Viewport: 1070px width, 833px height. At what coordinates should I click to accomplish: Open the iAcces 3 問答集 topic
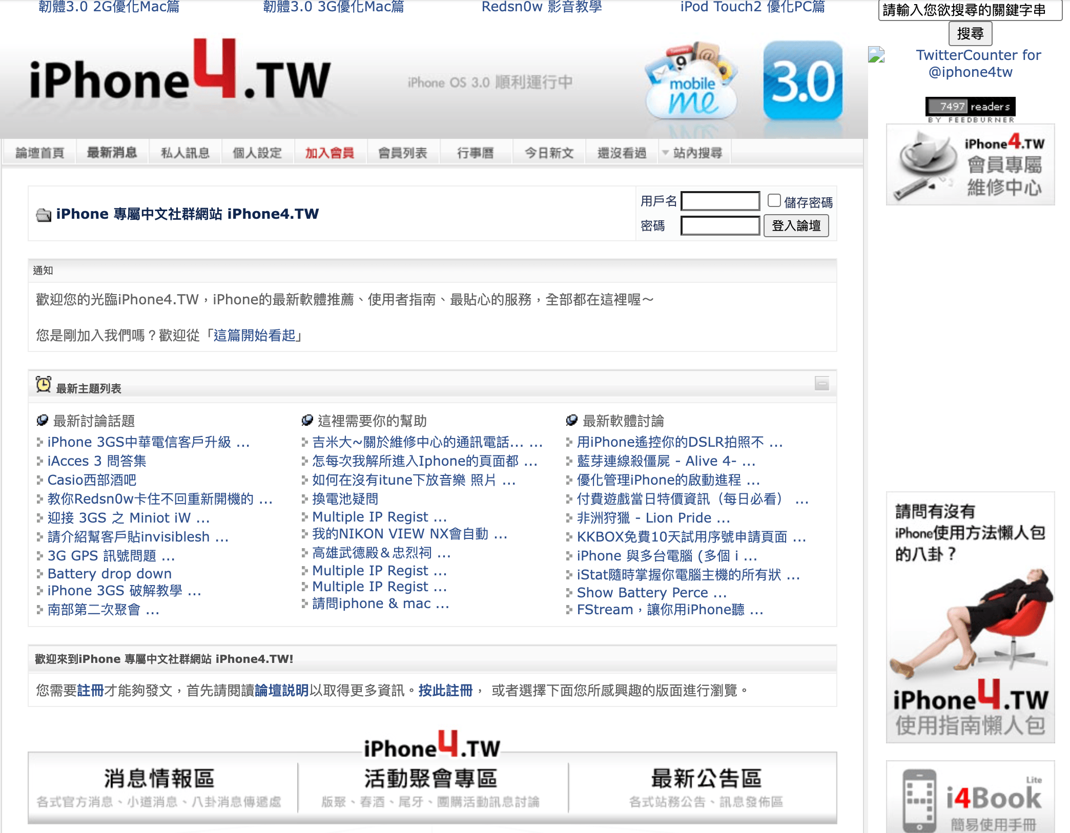click(97, 461)
